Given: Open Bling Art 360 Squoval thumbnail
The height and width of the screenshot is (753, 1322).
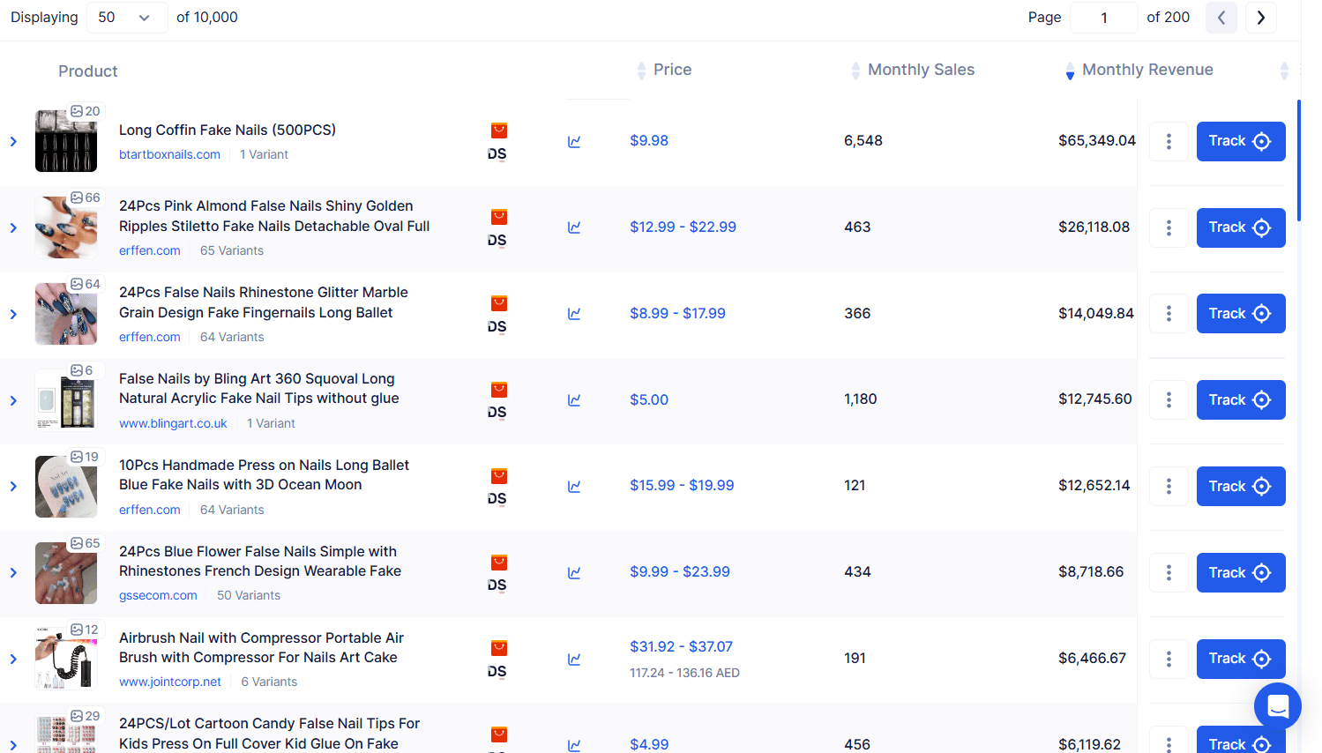Looking at the screenshot, I should [66, 400].
